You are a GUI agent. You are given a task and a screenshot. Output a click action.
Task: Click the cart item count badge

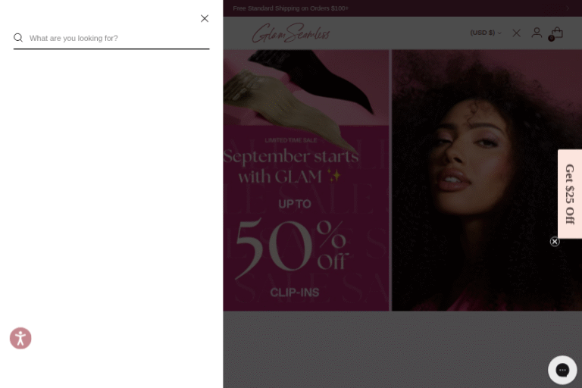[x=551, y=38]
